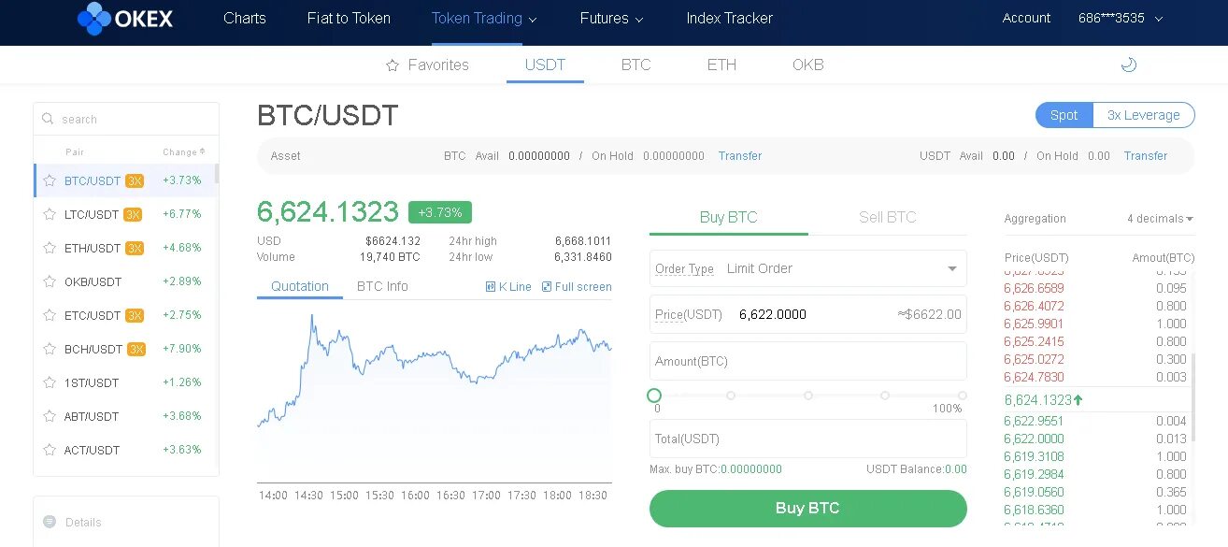1228x547 pixels.
Task: Click the search magnifier icon
Action: [48, 119]
